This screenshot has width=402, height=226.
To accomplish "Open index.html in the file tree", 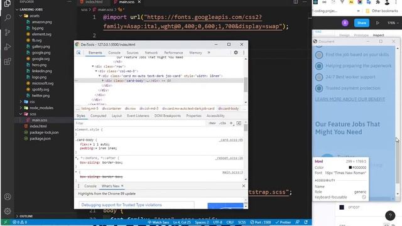I will [x=38, y=126].
